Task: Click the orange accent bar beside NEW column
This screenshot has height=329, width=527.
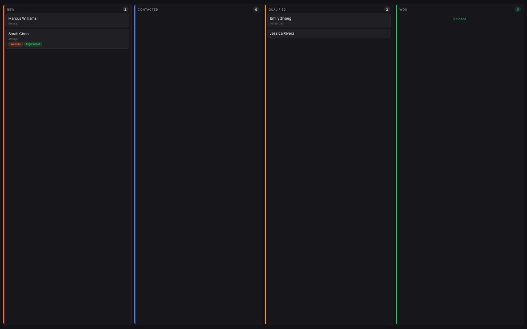Action: click(4, 164)
